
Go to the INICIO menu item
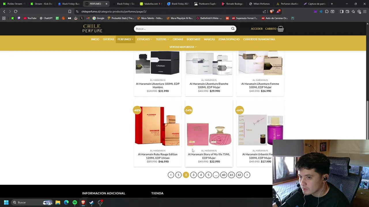pyautogui.click(x=95, y=39)
